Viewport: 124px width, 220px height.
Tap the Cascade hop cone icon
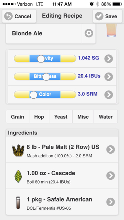click(x=18, y=176)
